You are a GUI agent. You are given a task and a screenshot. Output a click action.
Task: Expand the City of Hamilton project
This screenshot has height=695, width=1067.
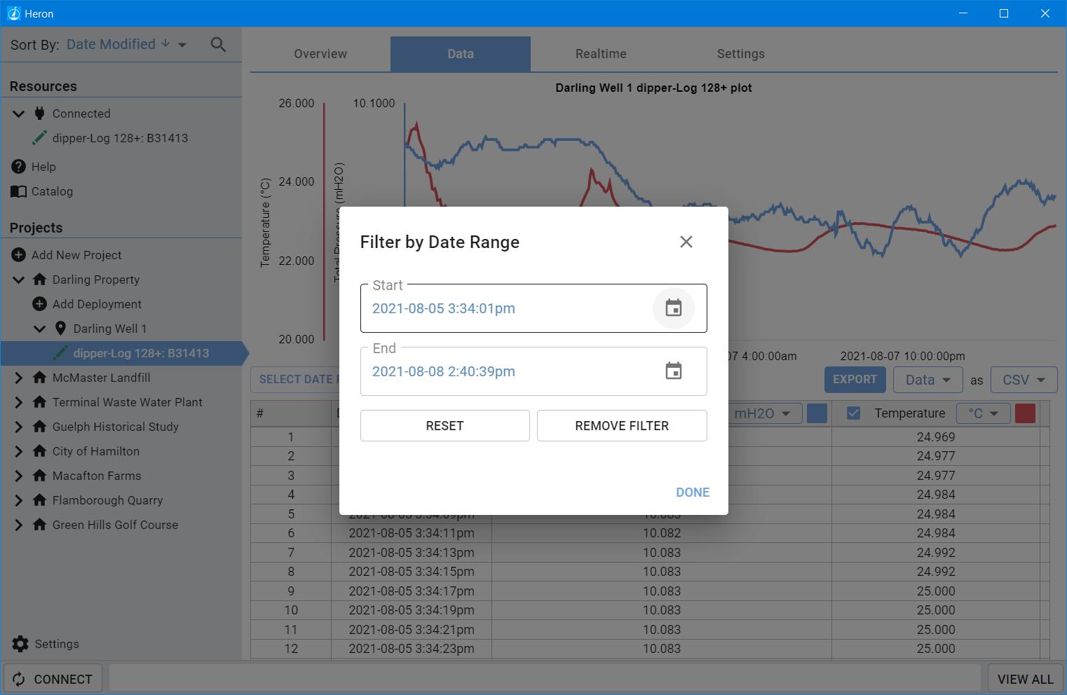[18, 451]
